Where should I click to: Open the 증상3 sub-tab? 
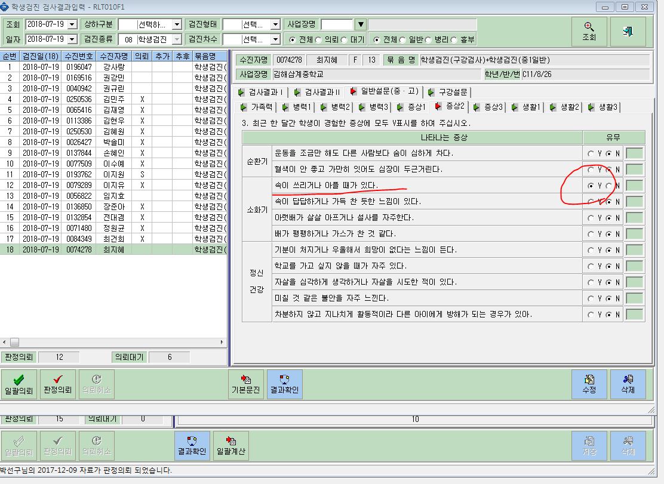(x=488, y=107)
